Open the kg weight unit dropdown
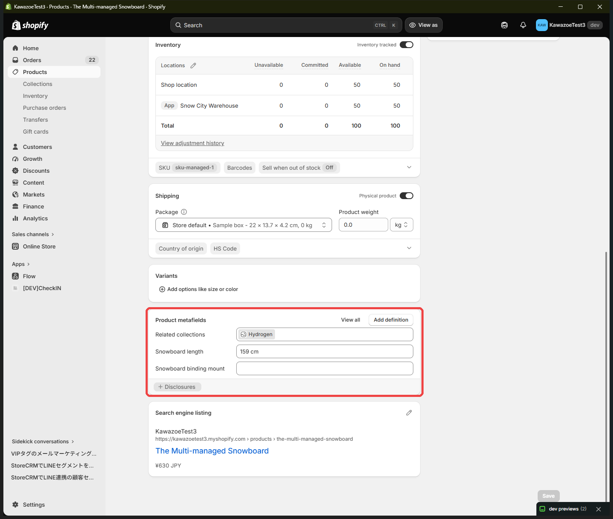 tap(401, 225)
